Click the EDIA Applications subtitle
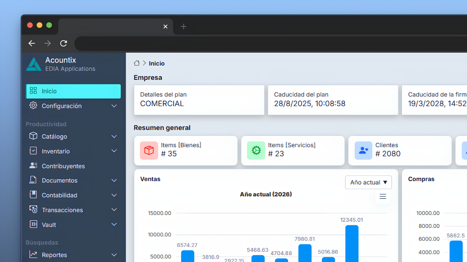 point(70,69)
